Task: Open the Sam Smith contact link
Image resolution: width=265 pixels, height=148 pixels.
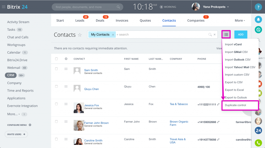Action: [91, 70]
